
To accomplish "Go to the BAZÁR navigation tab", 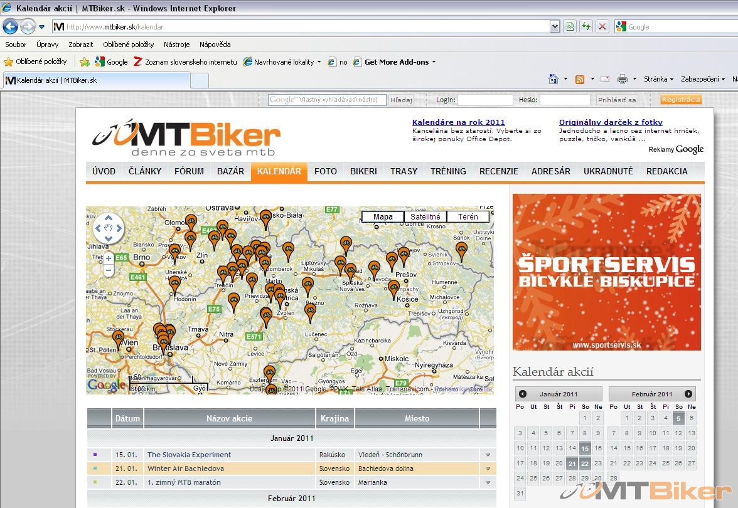I will pos(230,171).
